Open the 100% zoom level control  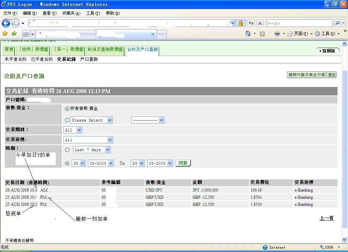pos(330,247)
